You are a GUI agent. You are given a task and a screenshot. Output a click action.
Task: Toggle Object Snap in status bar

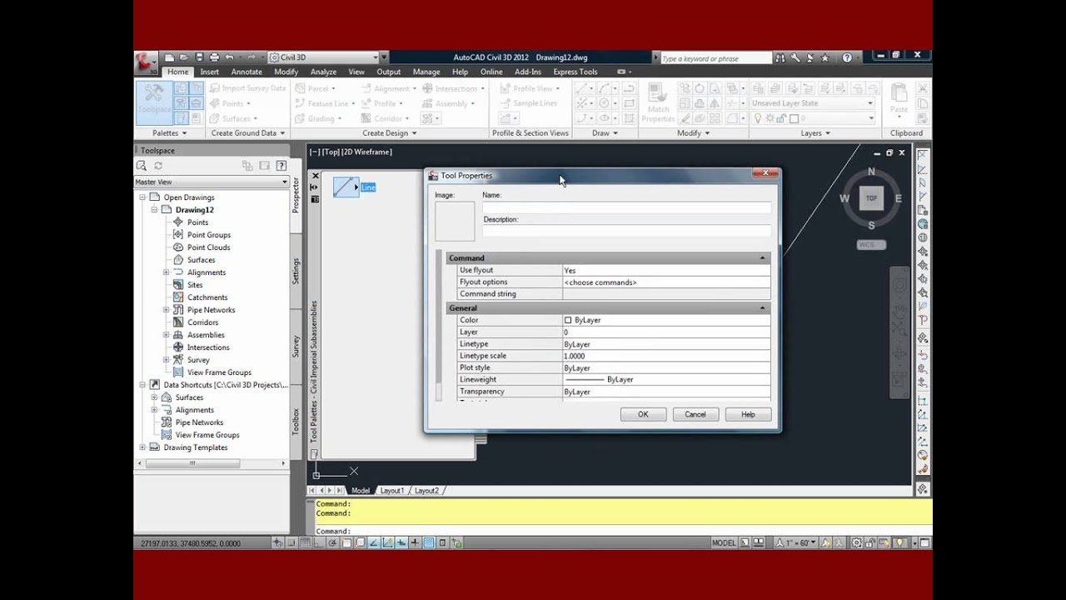(346, 543)
